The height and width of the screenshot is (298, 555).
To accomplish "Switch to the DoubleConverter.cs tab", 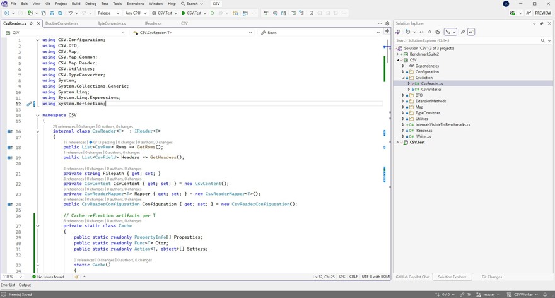I will [x=62, y=23].
